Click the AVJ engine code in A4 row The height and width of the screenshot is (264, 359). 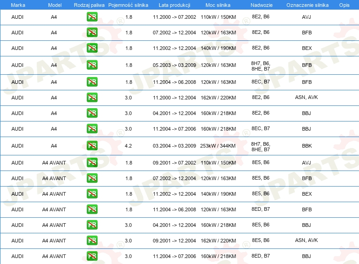pos(306,17)
